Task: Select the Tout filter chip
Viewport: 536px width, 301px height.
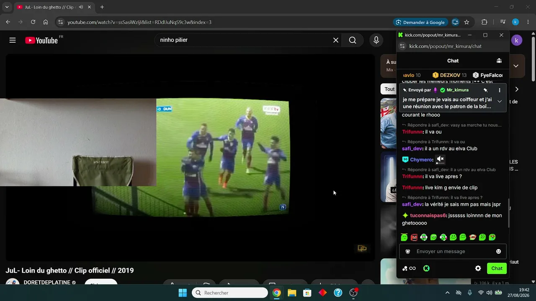Action: tap(389, 89)
